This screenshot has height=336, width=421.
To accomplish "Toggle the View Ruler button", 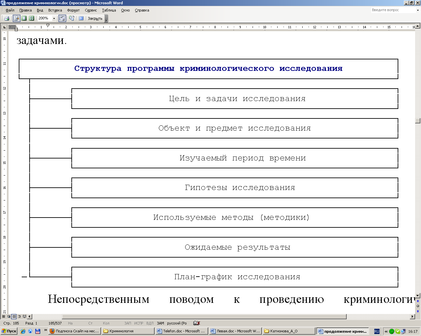I will (62, 18).
